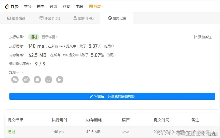
Task: Click the 提交时间 column header
Action: pyautogui.click(x=161, y=120)
